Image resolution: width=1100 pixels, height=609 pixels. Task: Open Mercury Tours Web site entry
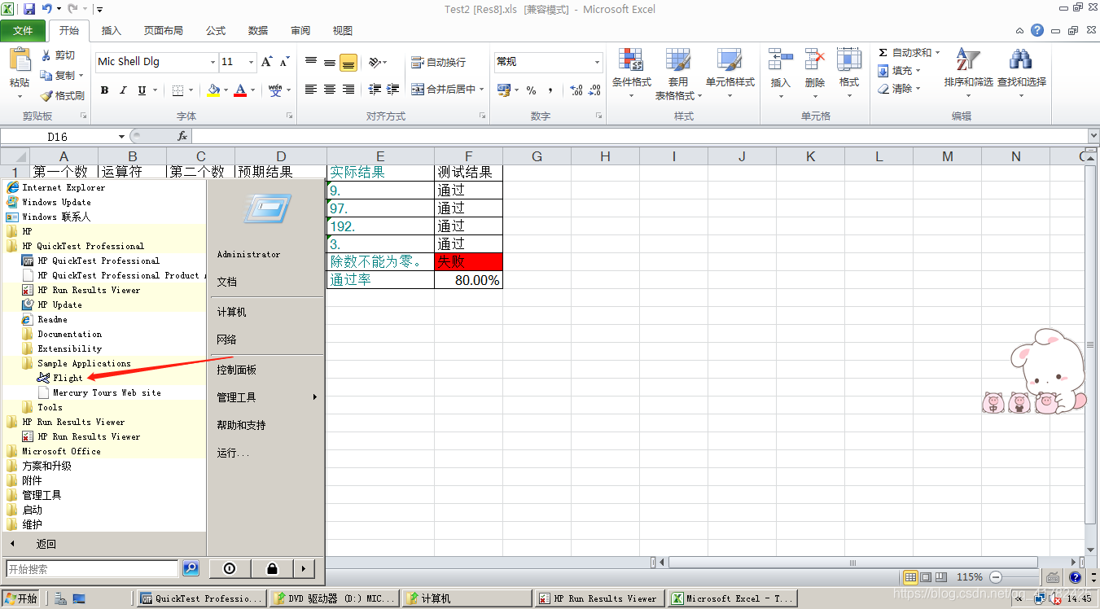click(x=100, y=392)
